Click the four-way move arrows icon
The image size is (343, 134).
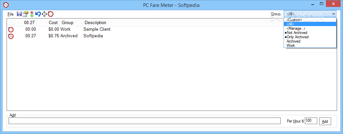[x=45, y=14]
